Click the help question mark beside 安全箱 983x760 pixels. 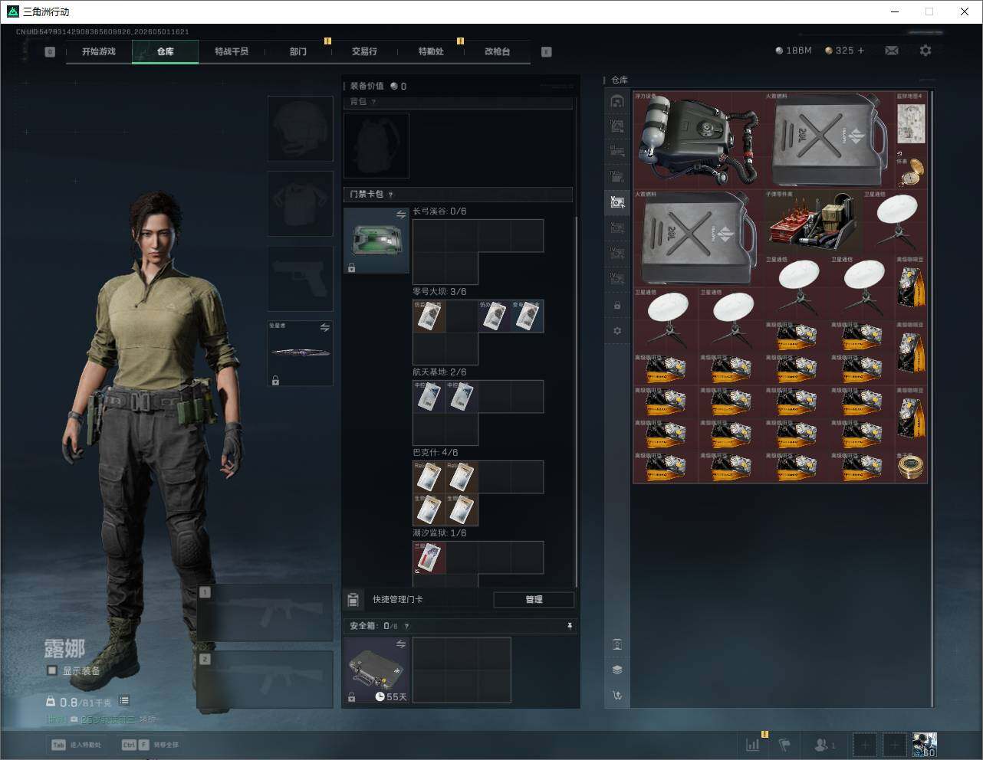[406, 626]
